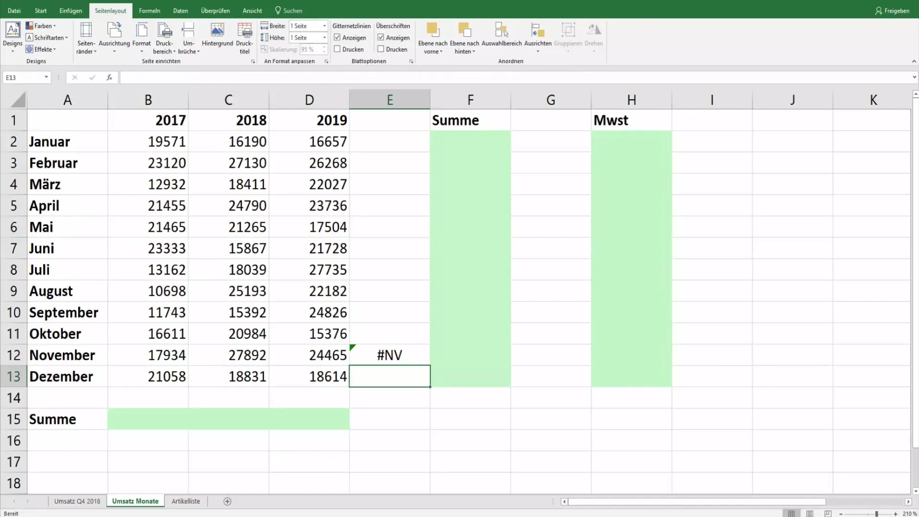This screenshot has height=517, width=919.
Task: Select the Summe header cell in F1
Action: click(x=471, y=120)
